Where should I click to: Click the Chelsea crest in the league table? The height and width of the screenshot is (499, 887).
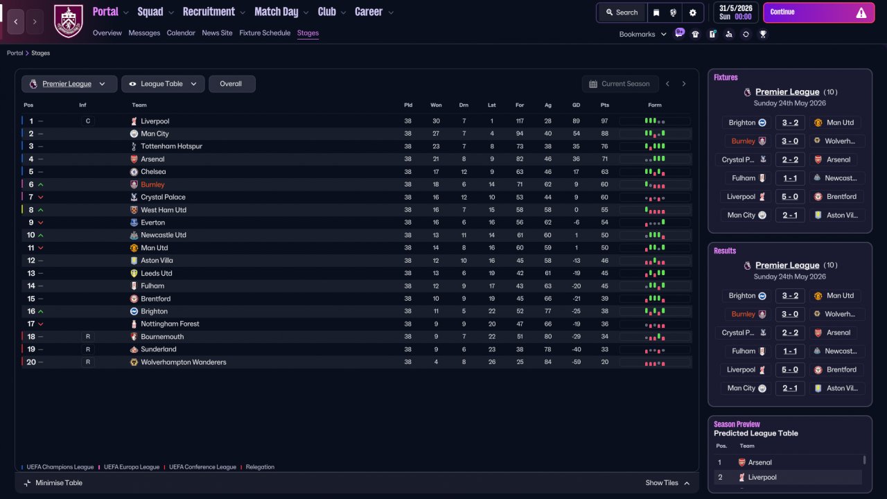tap(134, 172)
